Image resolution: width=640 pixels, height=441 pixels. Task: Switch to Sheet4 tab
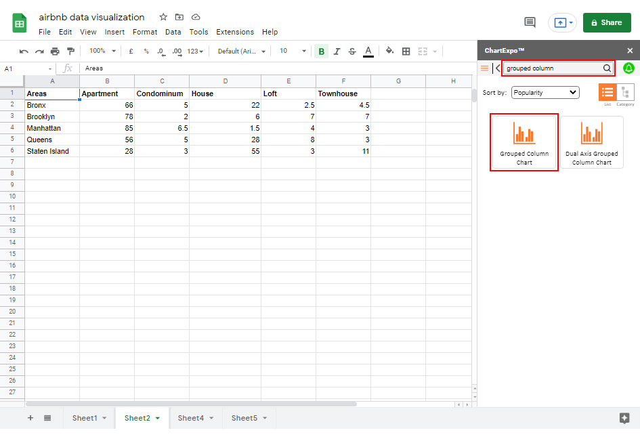(190, 418)
